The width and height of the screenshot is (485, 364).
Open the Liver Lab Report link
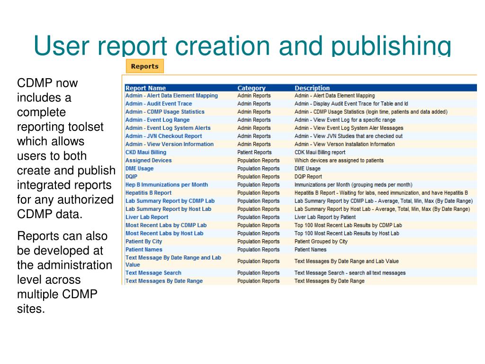point(147,217)
